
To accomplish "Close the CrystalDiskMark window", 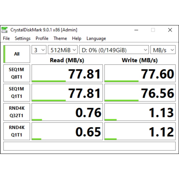I will [170, 30].
